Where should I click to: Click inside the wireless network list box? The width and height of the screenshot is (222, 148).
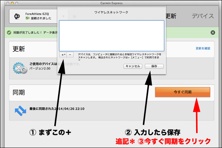(112, 36)
